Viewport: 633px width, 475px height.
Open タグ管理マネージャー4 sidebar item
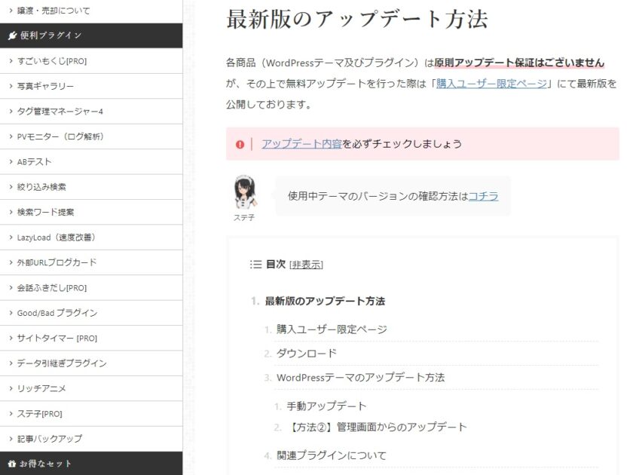91,111
